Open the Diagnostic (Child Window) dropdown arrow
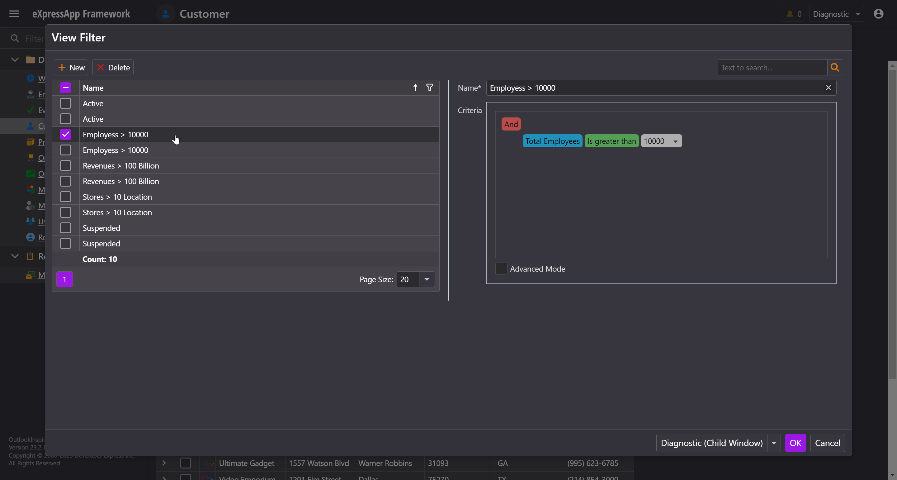The width and height of the screenshot is (897, 480). click(774, 443)
